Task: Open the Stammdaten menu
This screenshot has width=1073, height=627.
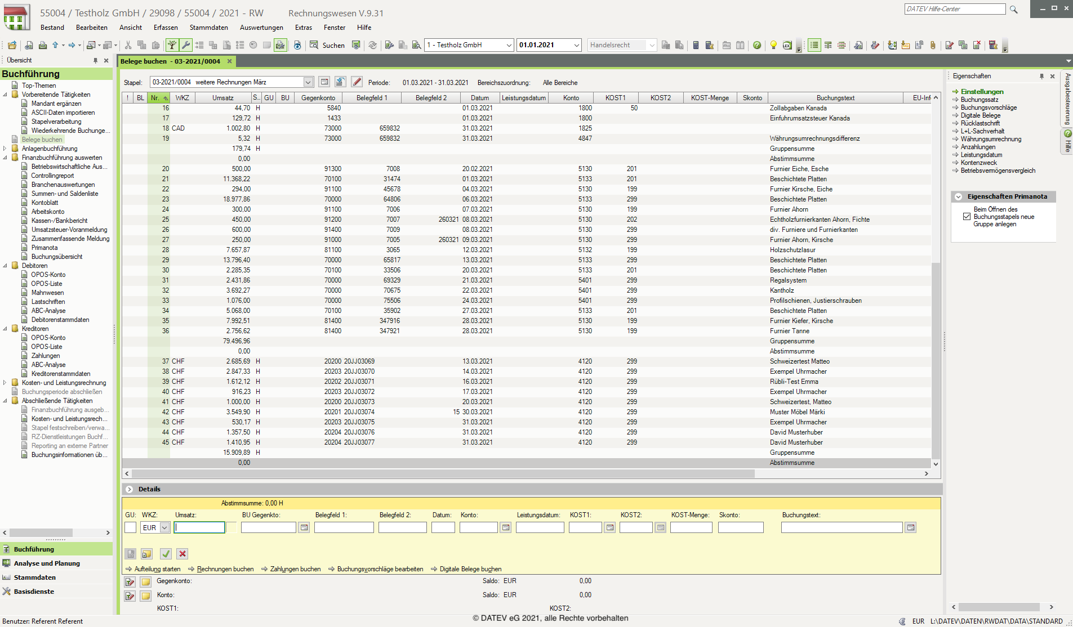Action: point(208,28)
